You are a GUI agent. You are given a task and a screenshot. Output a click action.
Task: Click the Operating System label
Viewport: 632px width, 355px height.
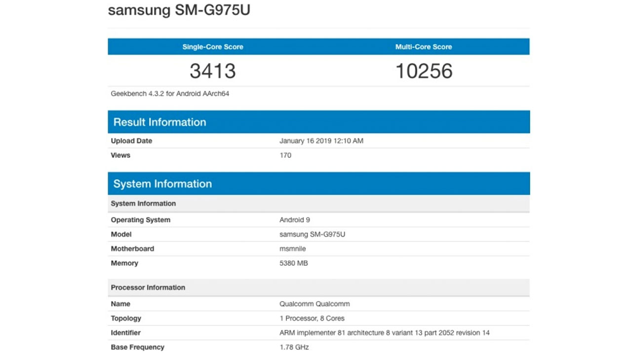141,220
